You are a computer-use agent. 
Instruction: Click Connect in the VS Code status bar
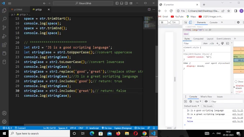[x=20, y=128]
